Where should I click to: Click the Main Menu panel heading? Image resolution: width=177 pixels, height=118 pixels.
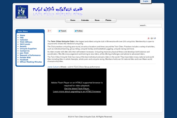(x=23, y=31)
